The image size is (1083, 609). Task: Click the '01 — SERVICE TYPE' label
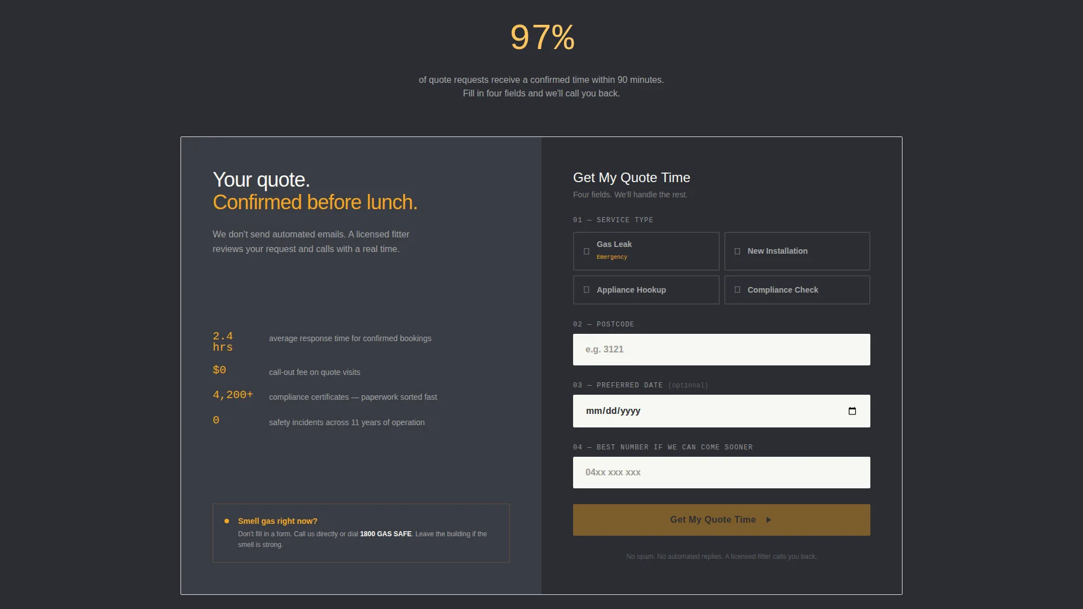613,220
